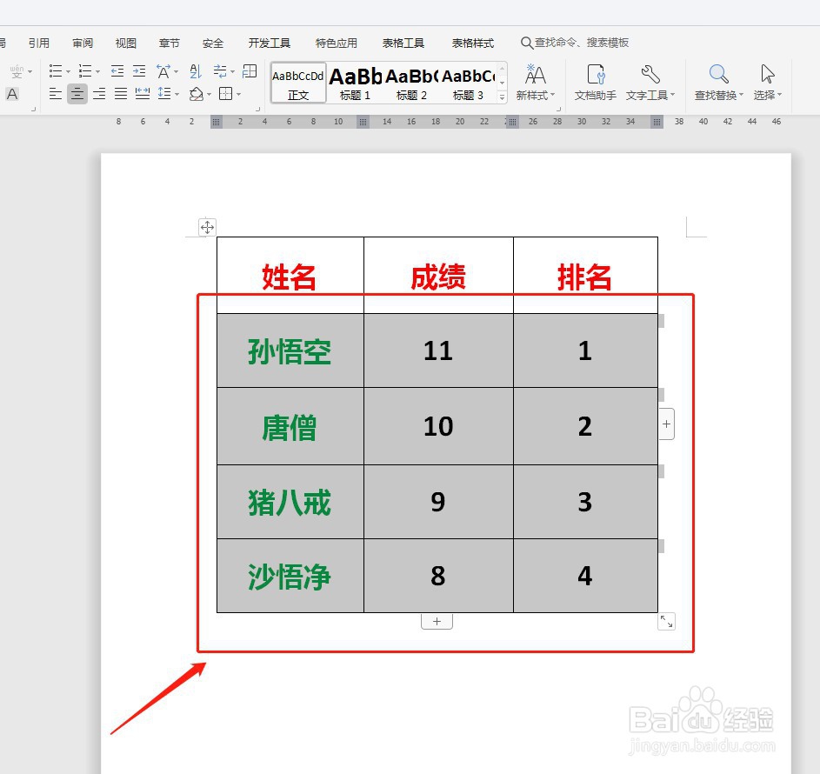Show or hide paragraph marks
This screenshot has width=820, height=774.
(220, 70)
